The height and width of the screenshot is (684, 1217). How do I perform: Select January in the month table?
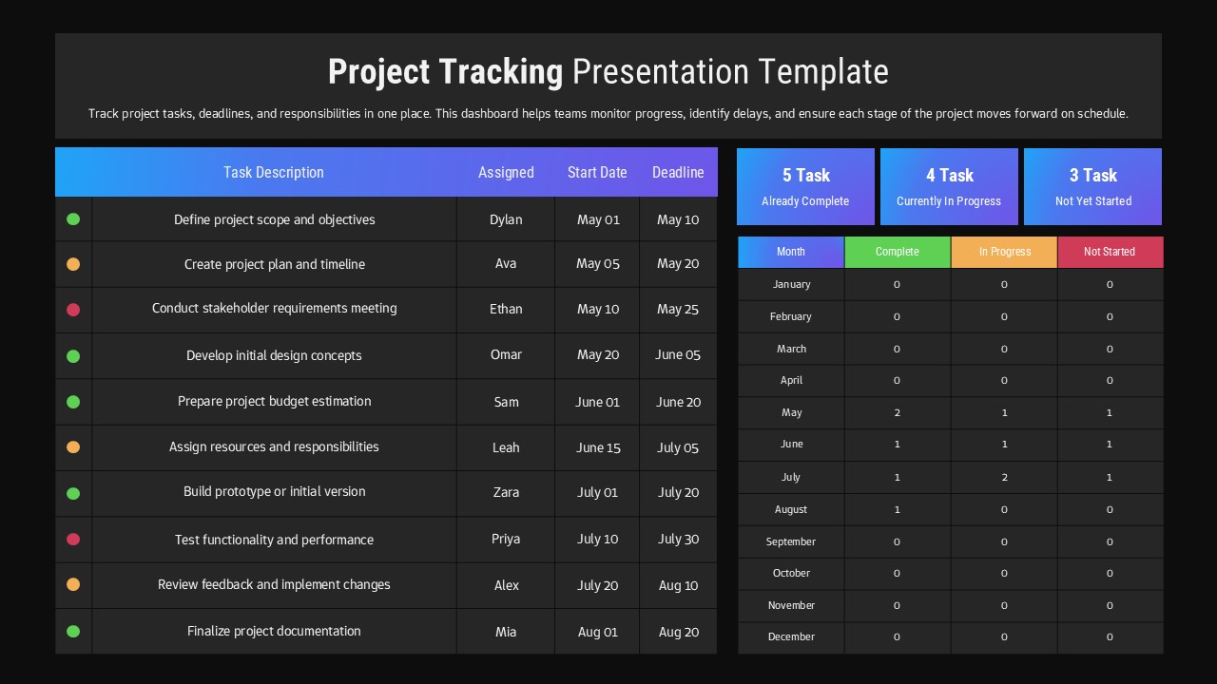pyautogui.click(x=791, y=284)
